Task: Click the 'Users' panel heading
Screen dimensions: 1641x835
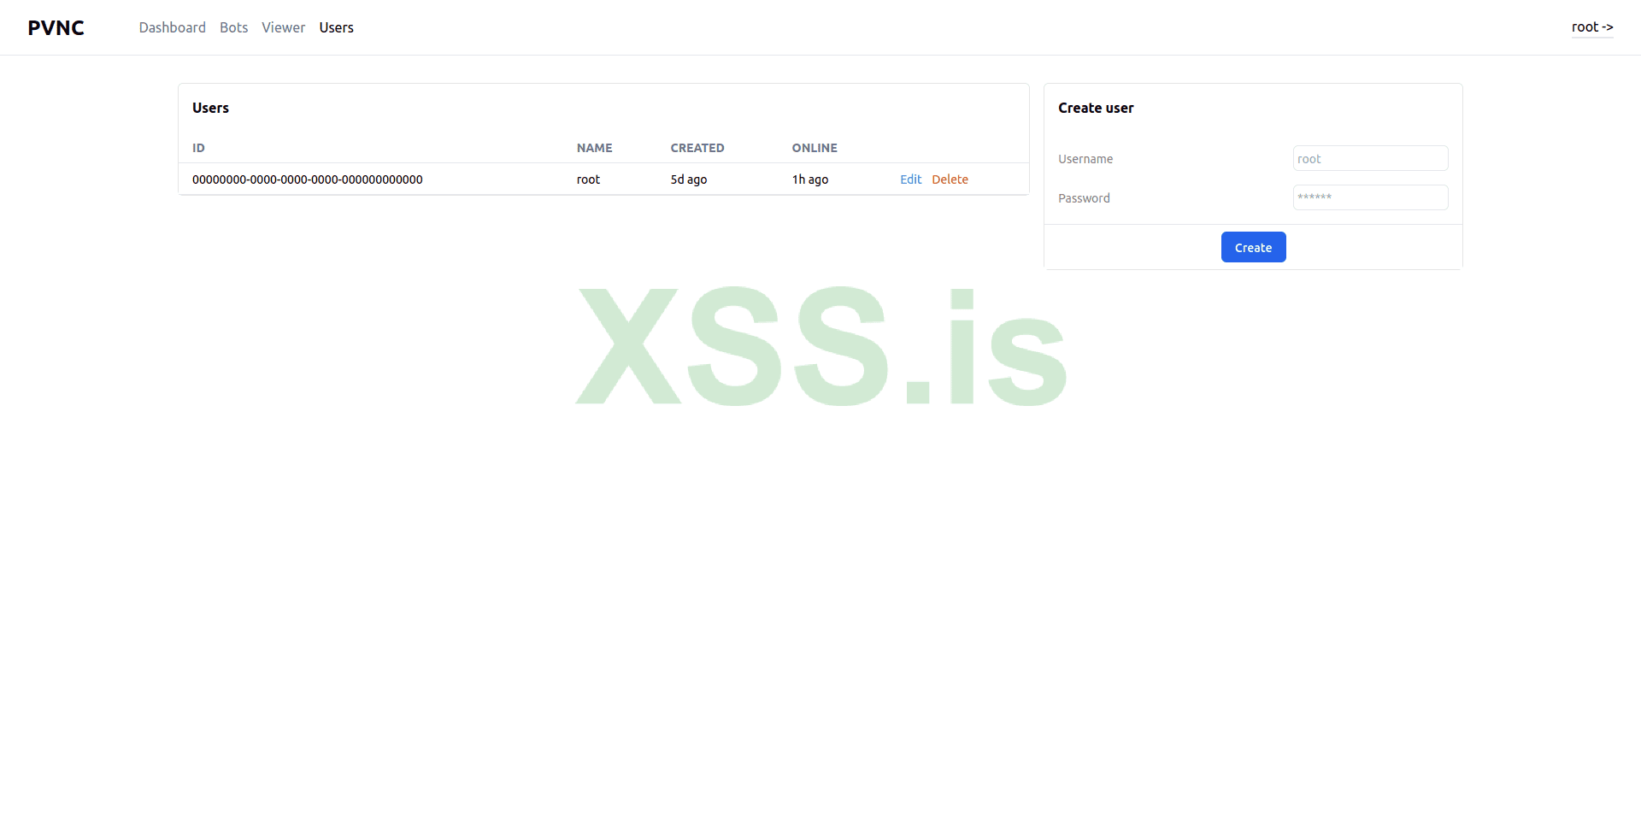Action: click(210, 108)
